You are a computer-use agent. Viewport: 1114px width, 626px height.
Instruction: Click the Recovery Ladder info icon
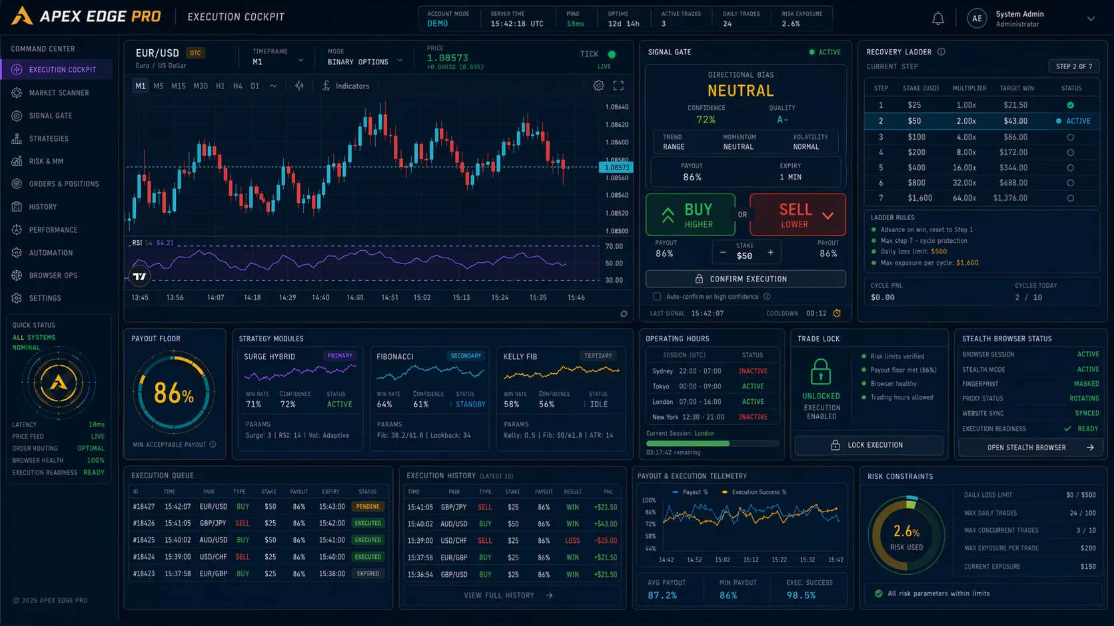941,52
